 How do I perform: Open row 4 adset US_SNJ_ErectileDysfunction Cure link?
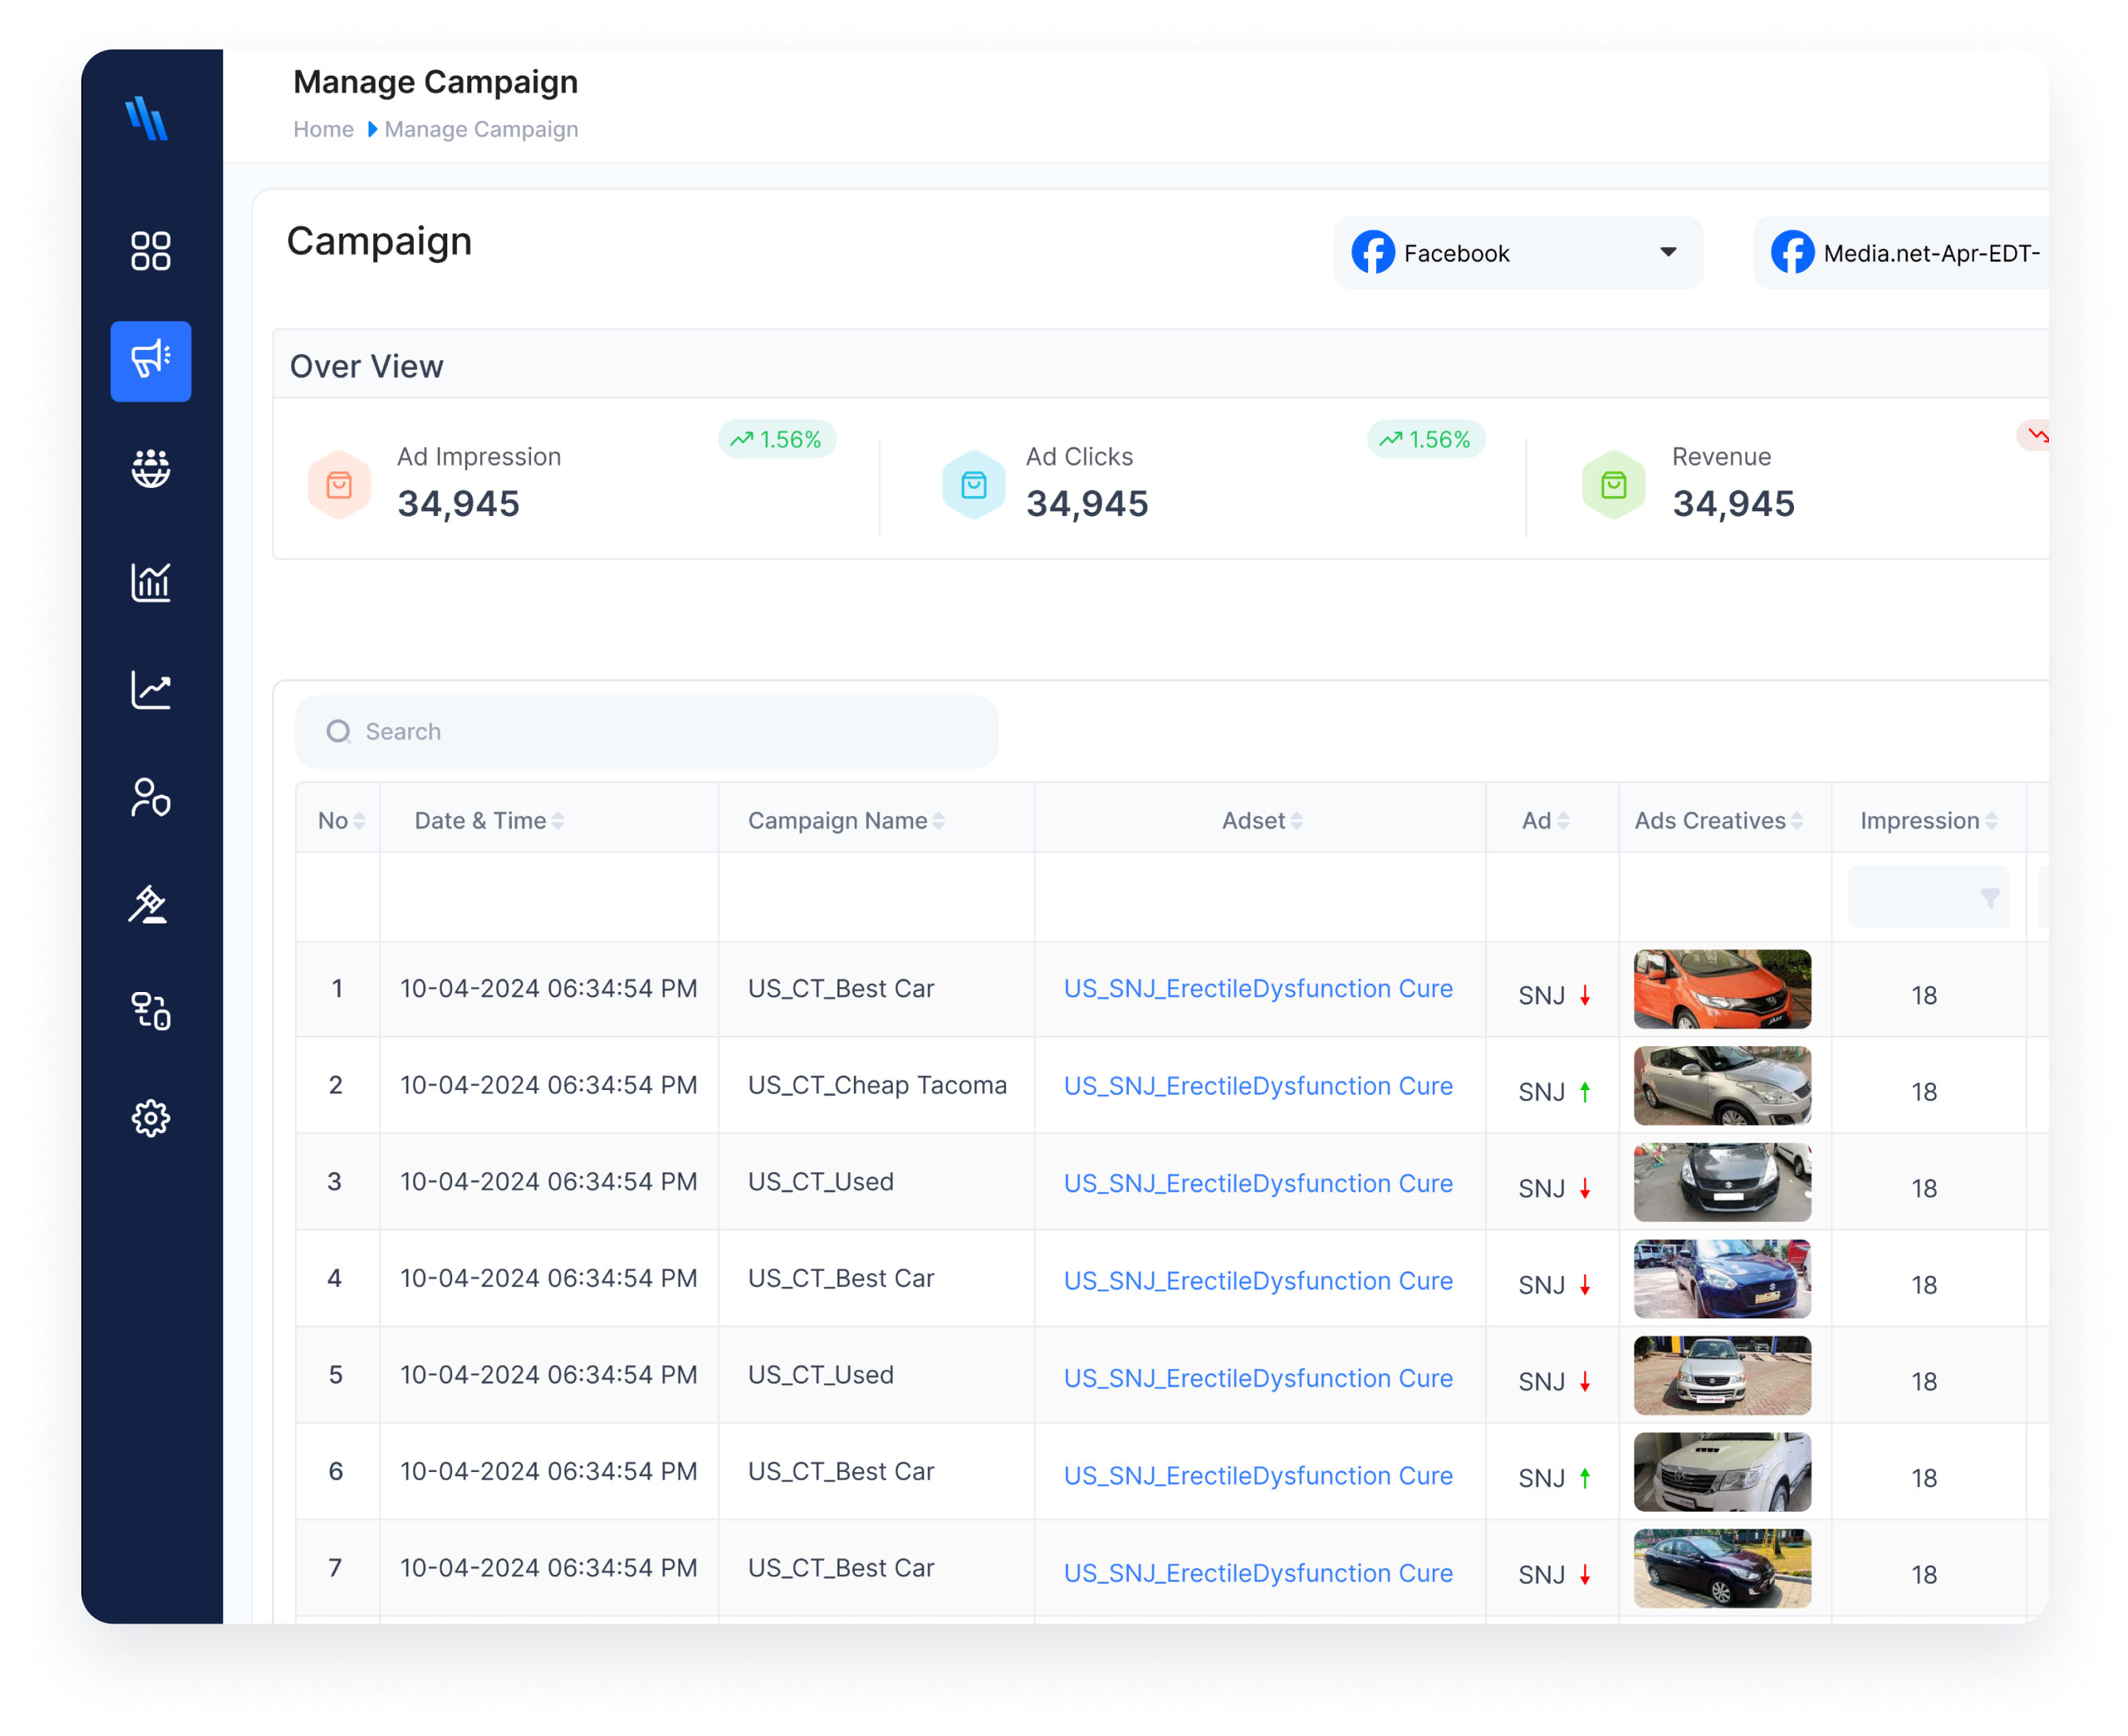click(1258, 1281)
